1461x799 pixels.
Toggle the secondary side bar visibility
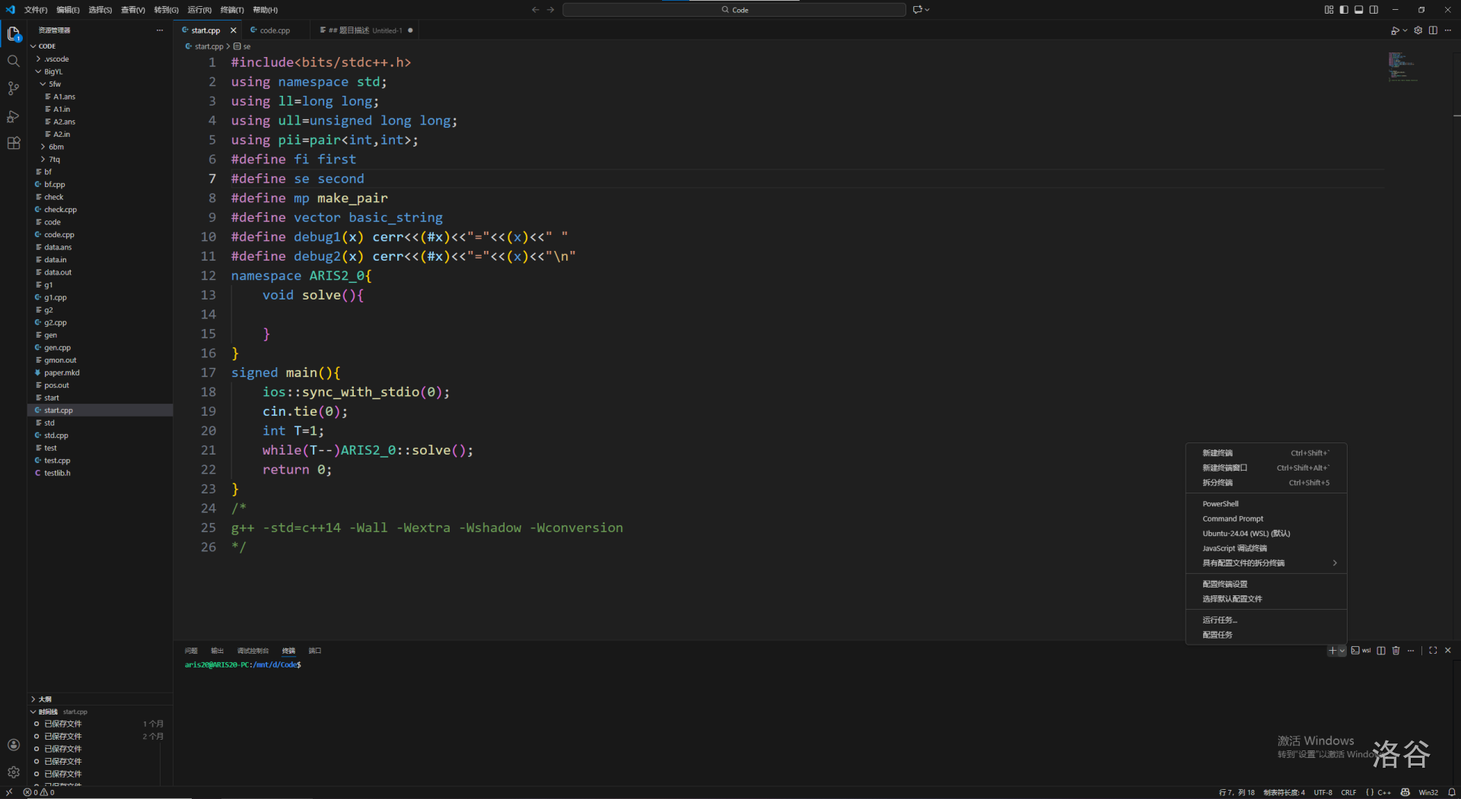click(1373, 10)
